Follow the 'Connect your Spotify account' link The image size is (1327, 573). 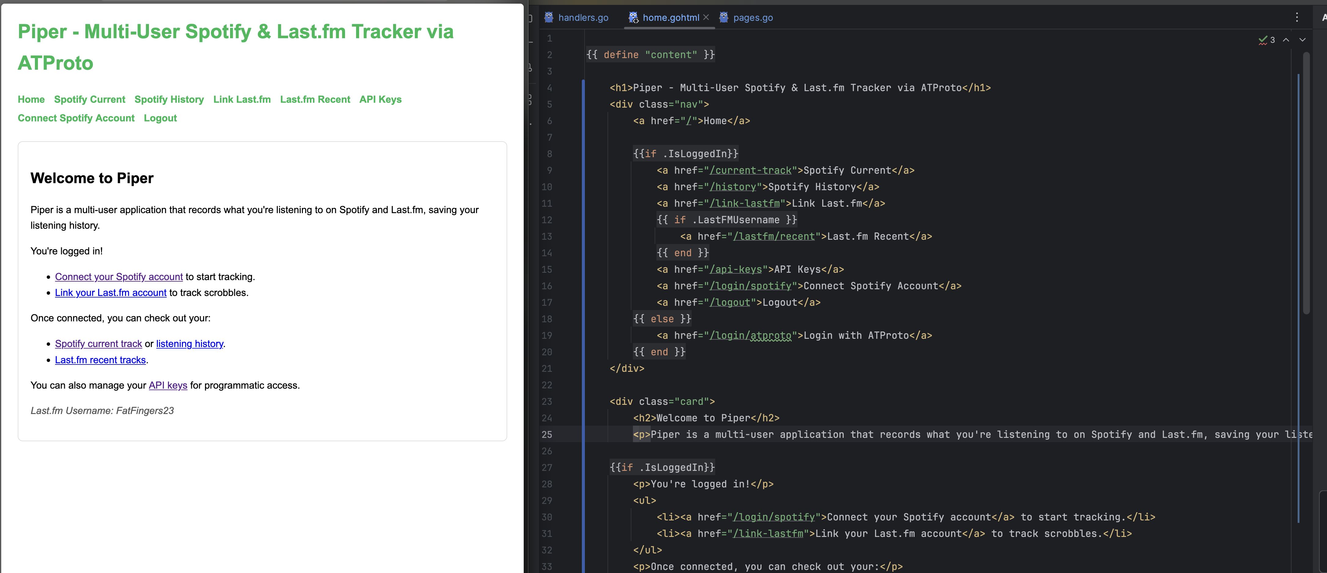(x=118, y=277)
